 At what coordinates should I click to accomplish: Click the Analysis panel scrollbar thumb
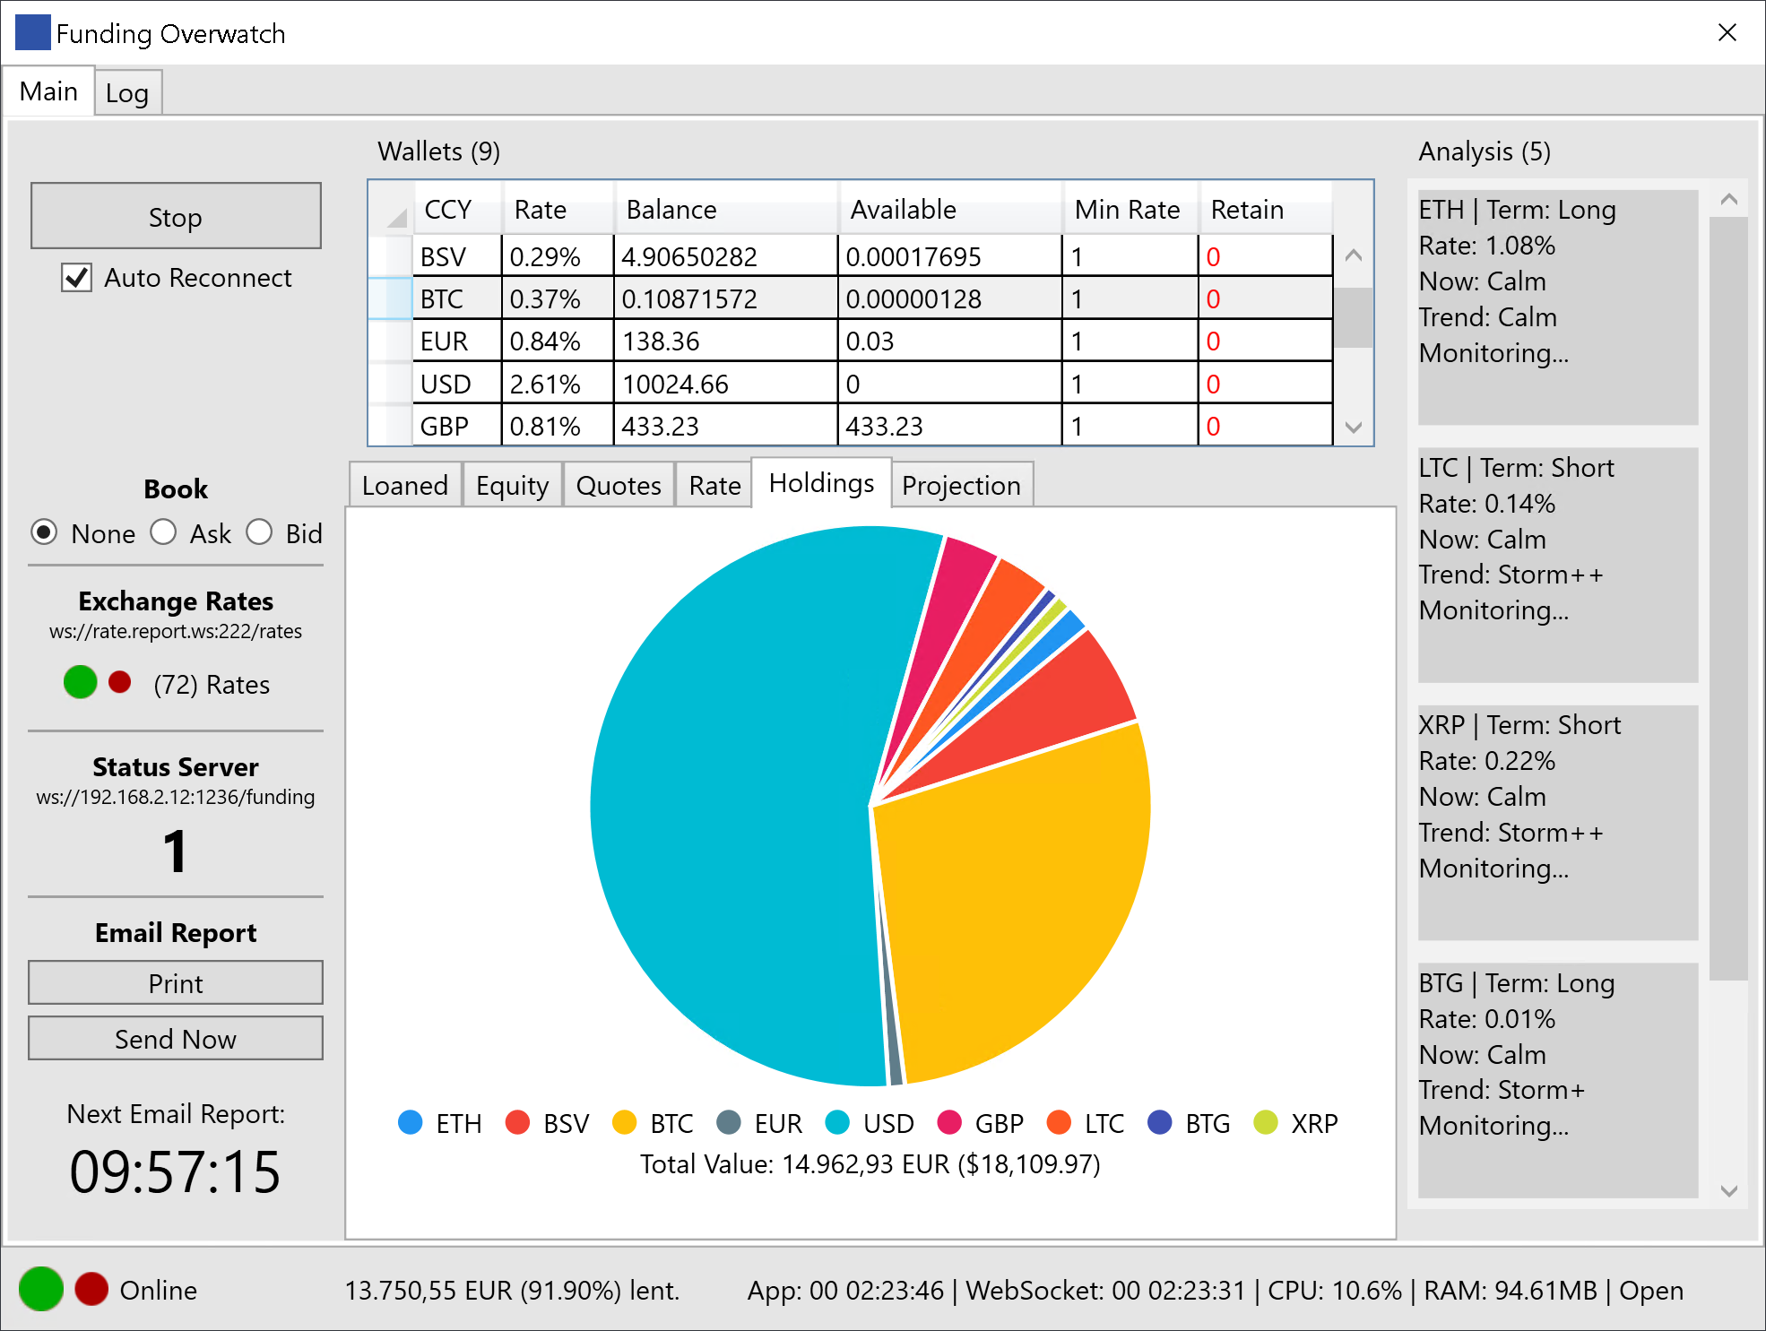1728,598
